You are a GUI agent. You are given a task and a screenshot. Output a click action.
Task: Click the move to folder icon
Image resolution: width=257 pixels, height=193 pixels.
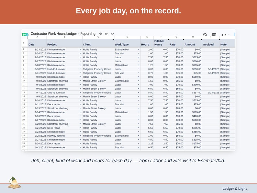[106, 34]
